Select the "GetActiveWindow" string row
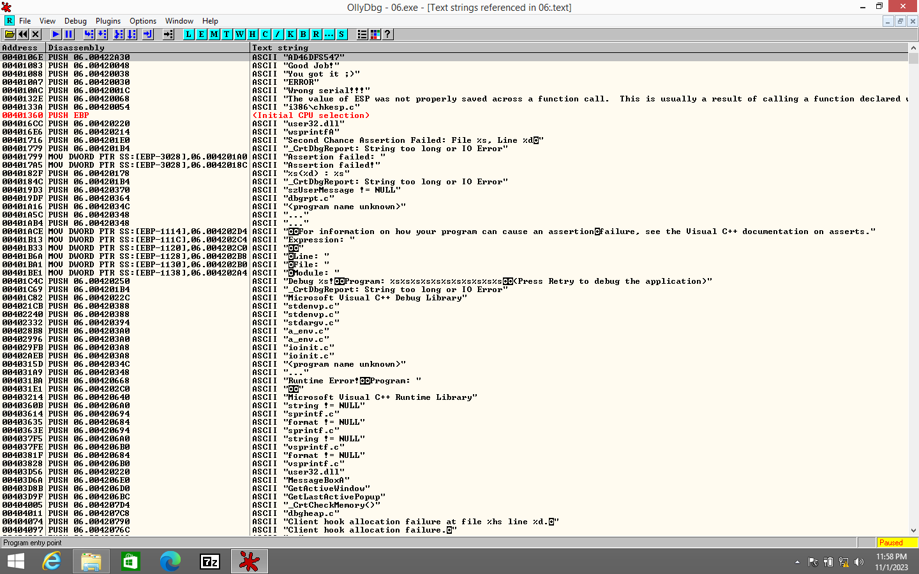919x574 pixels. coord(454,489)
